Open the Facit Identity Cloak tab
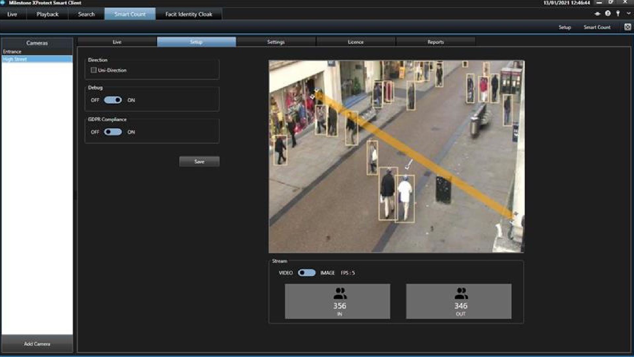The image size is (634, 357). tap(189, 14)
